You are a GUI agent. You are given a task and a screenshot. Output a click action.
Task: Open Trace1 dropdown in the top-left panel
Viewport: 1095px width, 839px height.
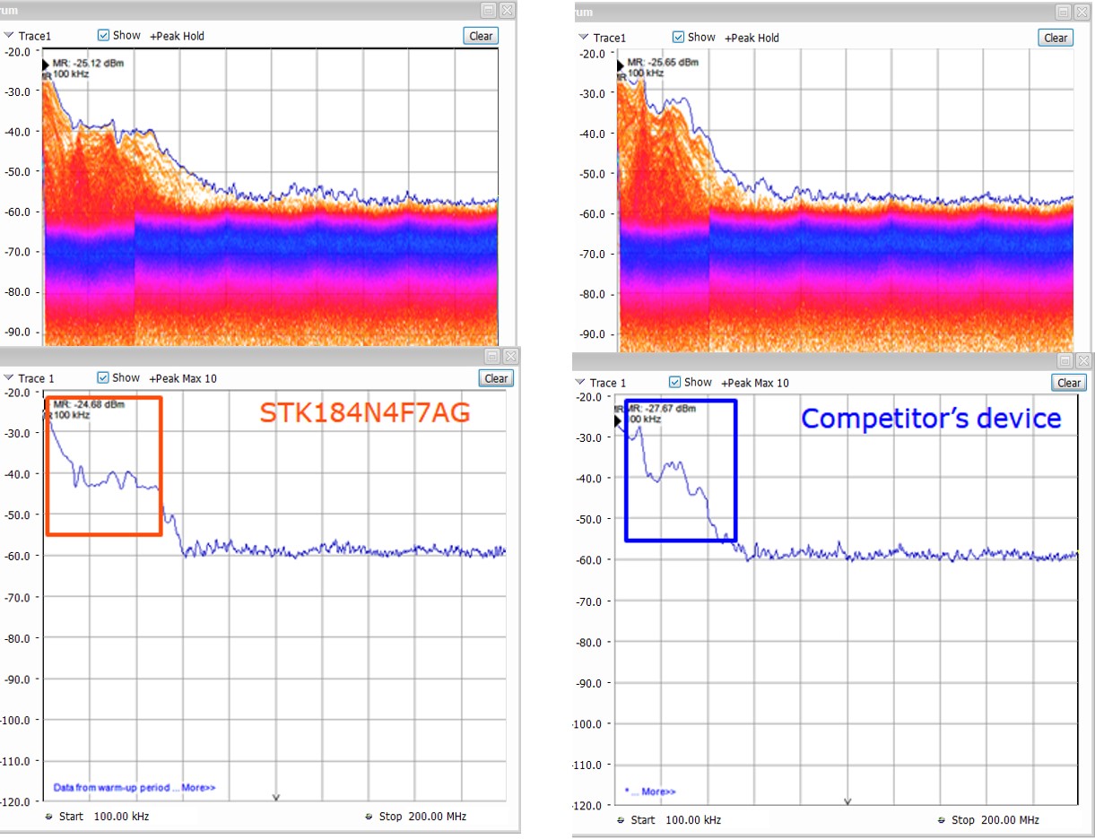[x=9, y=36]
